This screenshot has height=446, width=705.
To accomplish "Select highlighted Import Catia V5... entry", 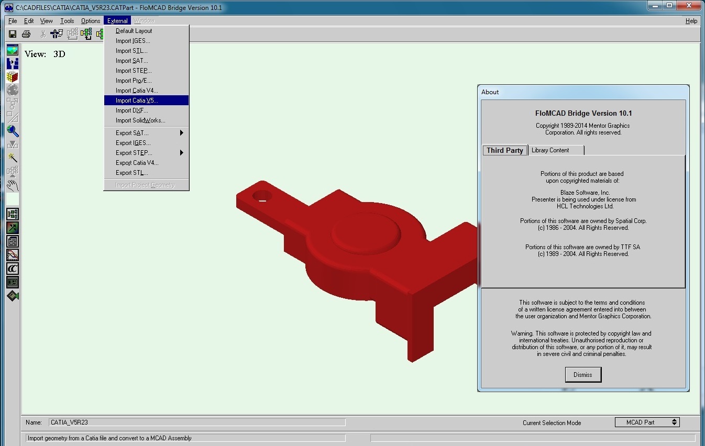I will click(146, 101).
